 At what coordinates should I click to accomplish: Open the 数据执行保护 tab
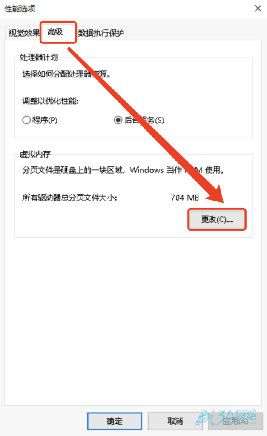(x=101, y=33)
